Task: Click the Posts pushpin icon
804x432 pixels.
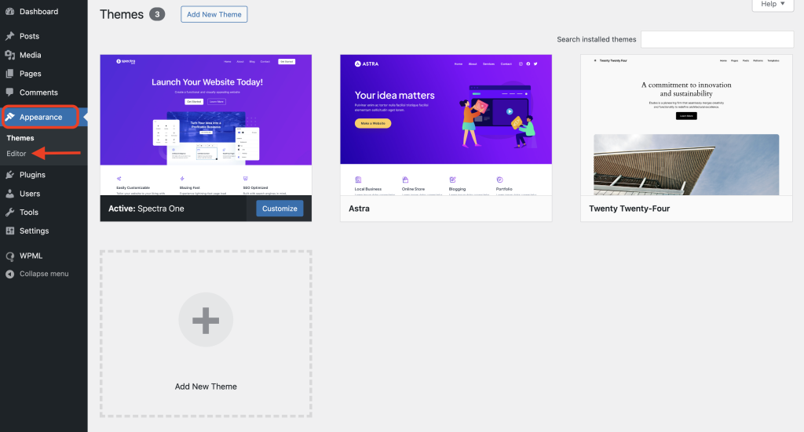Action: 10,36
